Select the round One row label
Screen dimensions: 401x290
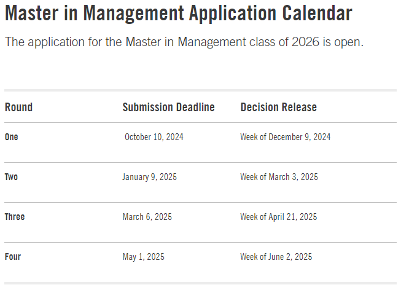click(x=12, y=137)
